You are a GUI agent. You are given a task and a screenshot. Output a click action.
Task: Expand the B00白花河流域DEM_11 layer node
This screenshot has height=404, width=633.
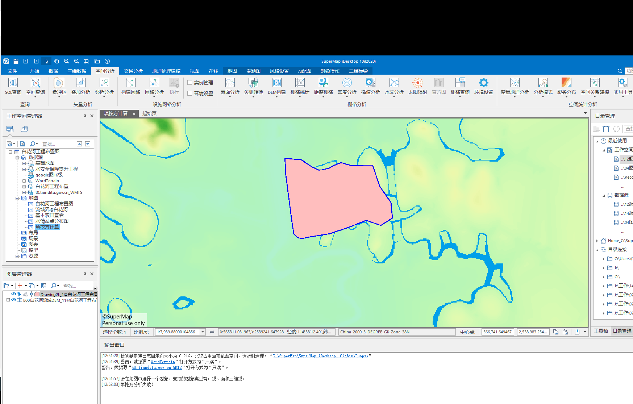point(8,300)
